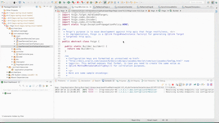Screen dimensions: 219x123
Task: Click the Builder breadcrumb segment
Action: point(176,11)
